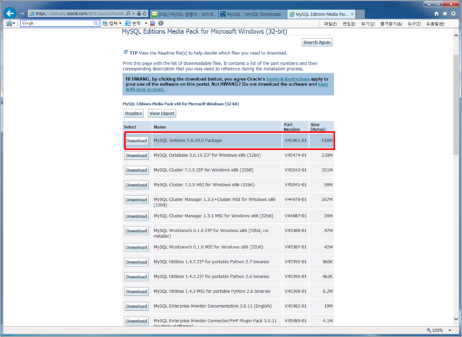Download MySQL Workbench 6.1.6 ZIP

click(137, 231)
